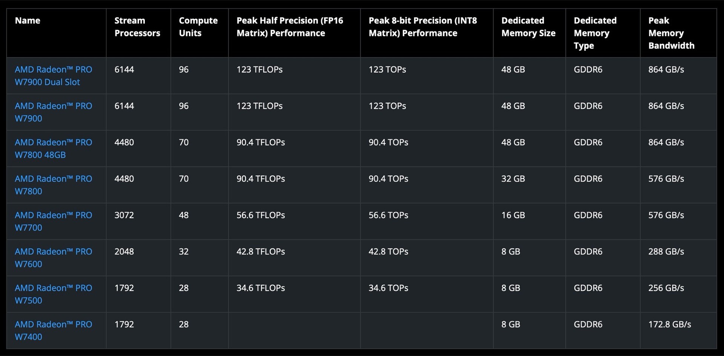The image size is (724, 356).
Task: Click the Name column header
Action: pyautogui.click(x=28, y=20)
